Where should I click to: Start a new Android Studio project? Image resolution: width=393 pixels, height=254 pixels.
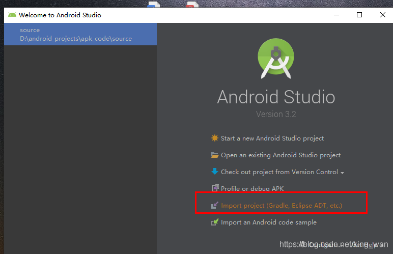(272, 138)
